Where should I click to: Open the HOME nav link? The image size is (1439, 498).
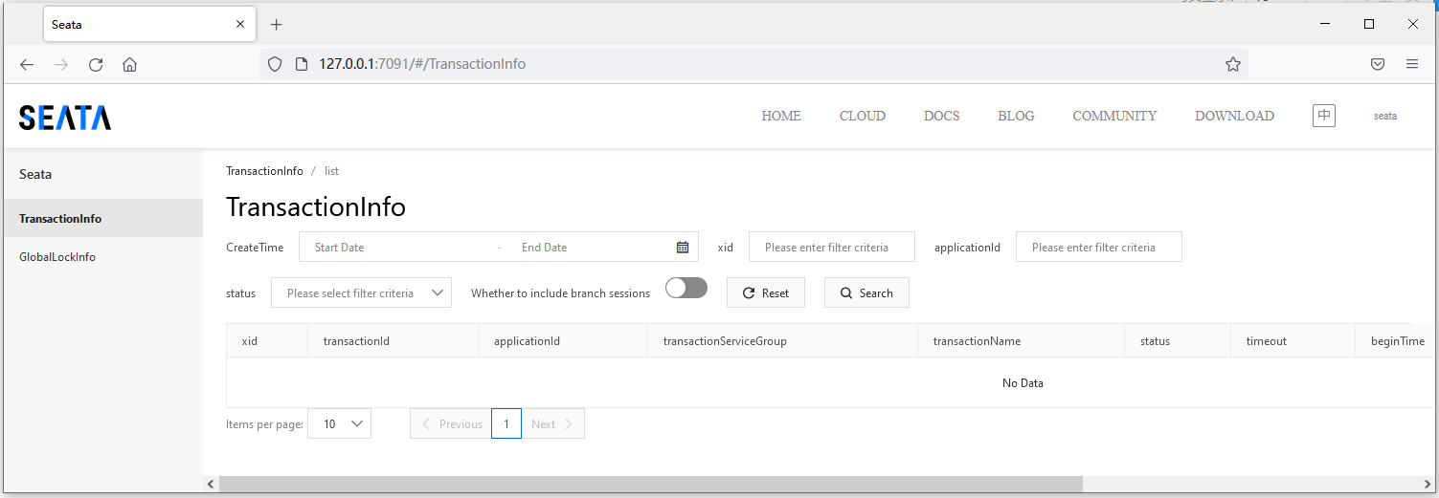[x=781, y=116]
